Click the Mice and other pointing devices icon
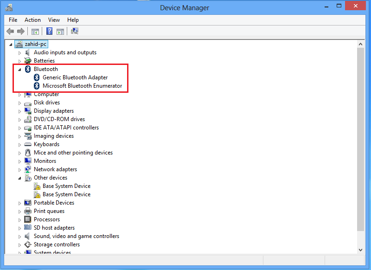The image size is (371, 270). 28,153
